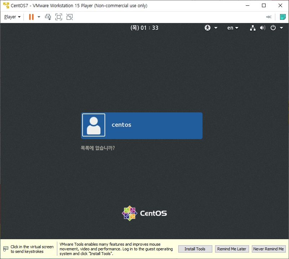
Task: Enter full screen mode
Action: point(59,17)
